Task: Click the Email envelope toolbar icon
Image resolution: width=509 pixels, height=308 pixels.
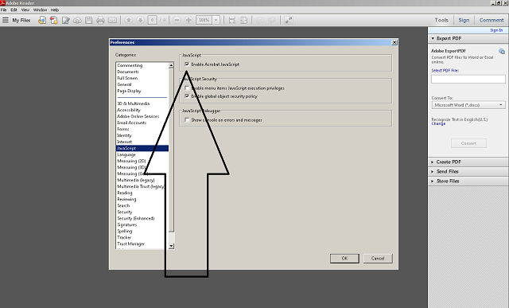Action: [112, 20]
